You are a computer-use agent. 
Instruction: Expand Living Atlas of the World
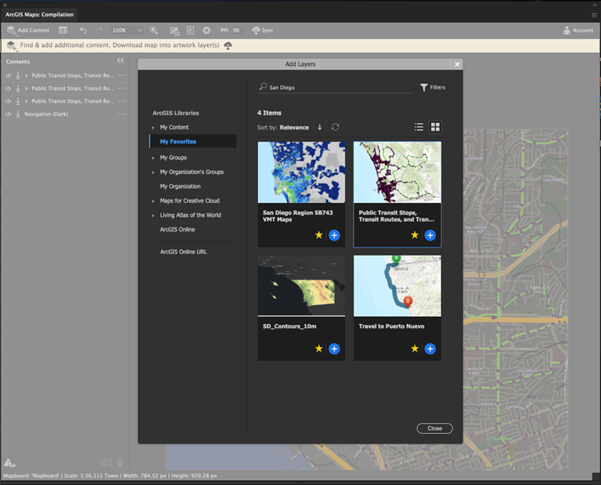coord(153,215)
